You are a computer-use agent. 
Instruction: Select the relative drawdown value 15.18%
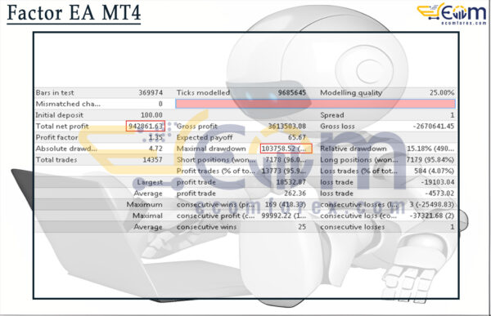click(x=418, y=149)
